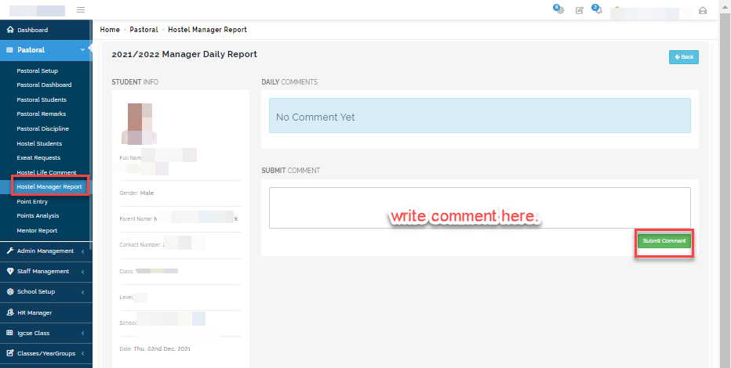This screenshot has width=731, height=368.
Task: Expand Classes/YearGroups submenu arrow
Action: click(82, 354)
